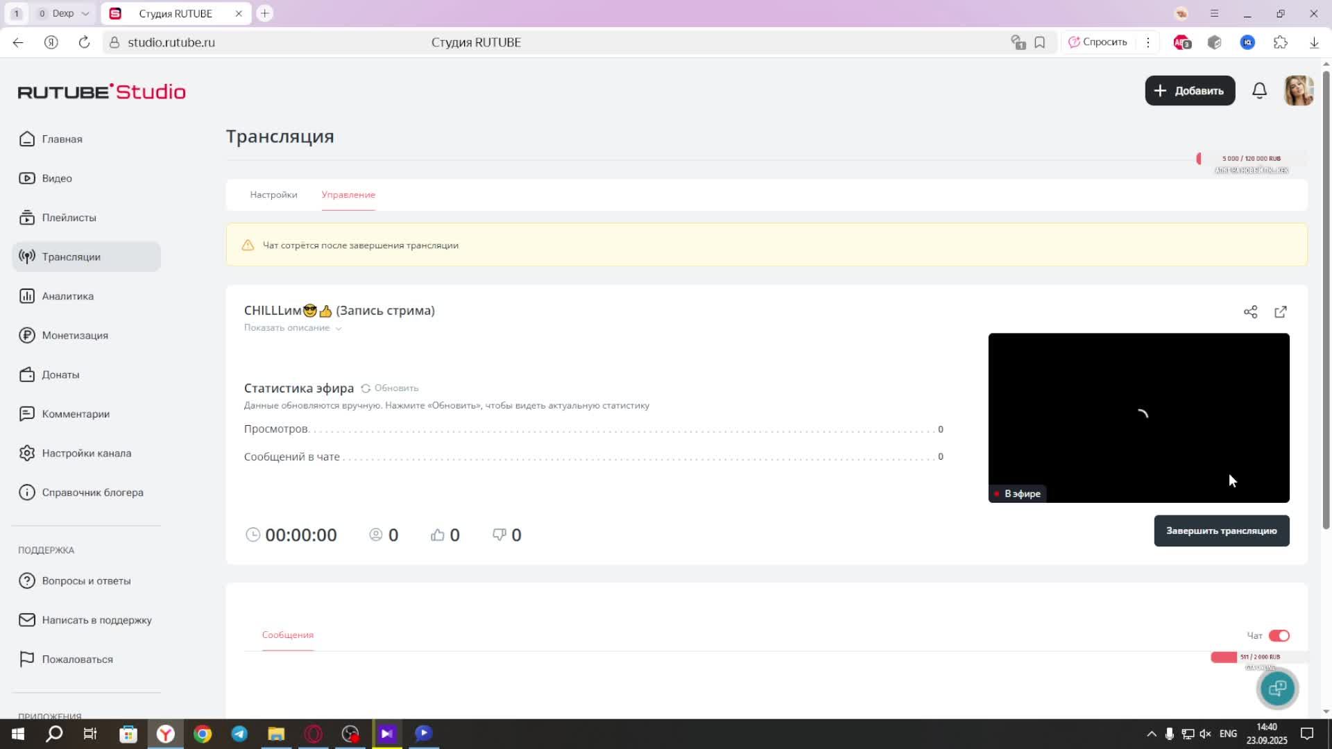The height and width of the screenshot is (749, 1332).
Task: Click the refresh statistics icon
Action: [366, 388]
